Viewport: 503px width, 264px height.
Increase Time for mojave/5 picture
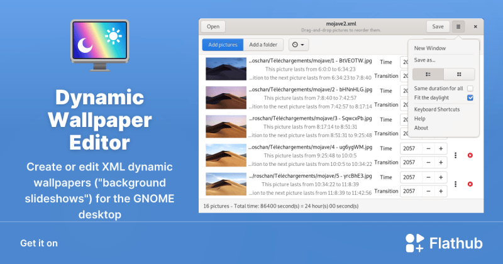tap(441, 177)
